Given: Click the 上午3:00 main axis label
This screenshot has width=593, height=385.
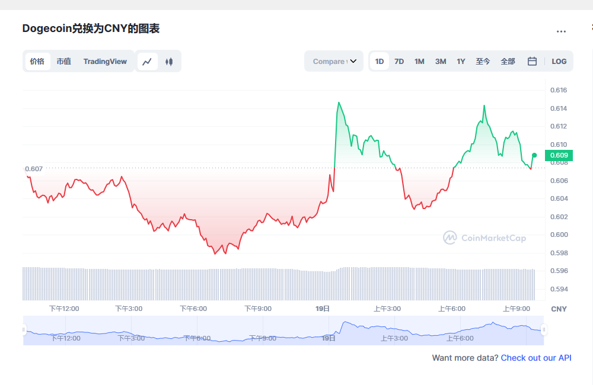Looking at the screenshot, I should click(387, 309).
